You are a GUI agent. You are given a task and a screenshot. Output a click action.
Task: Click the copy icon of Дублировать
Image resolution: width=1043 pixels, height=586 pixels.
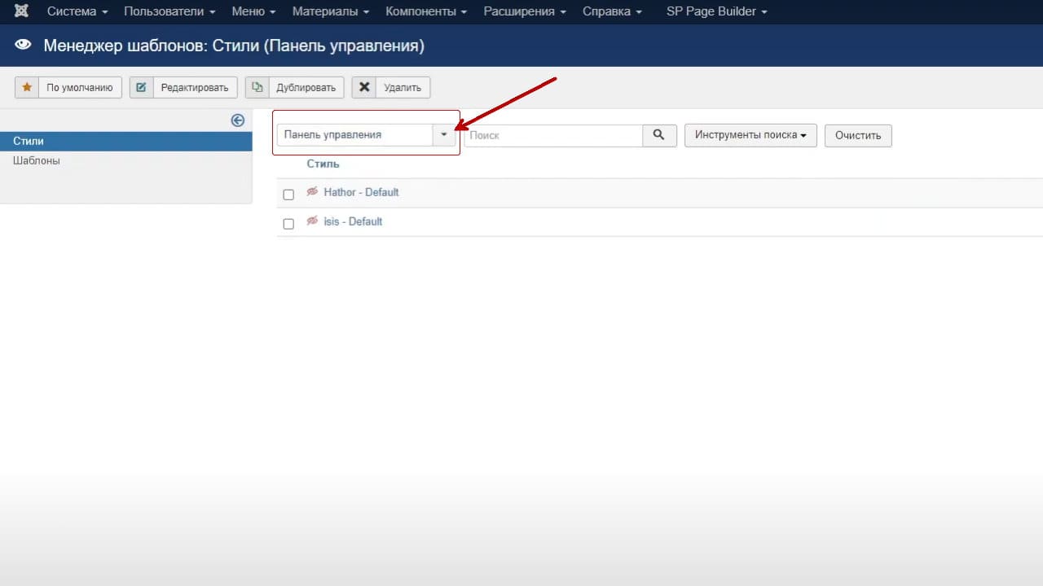[257, 87]
